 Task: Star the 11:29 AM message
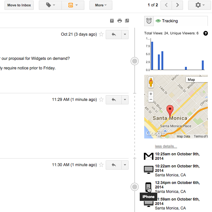point(101,100)
